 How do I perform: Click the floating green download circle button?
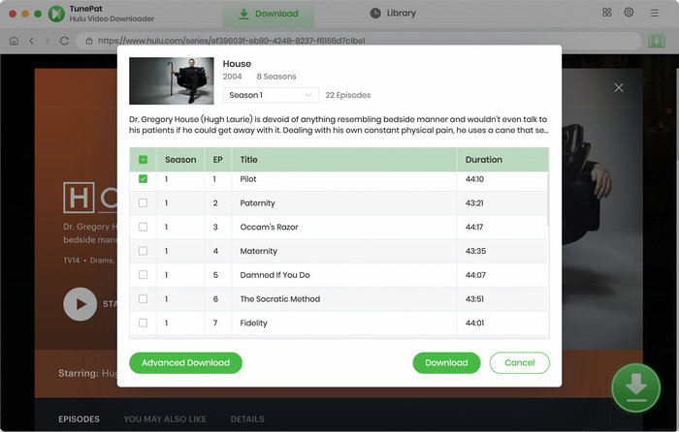(x=635, y=387)
